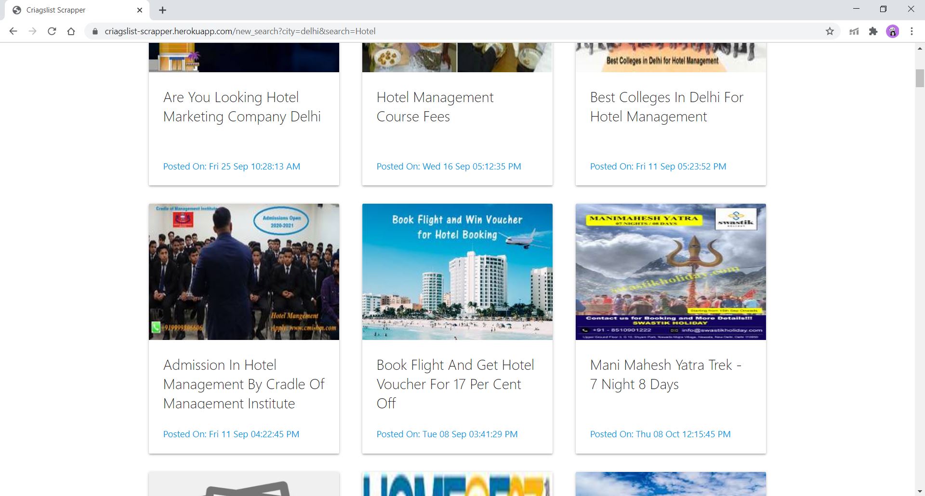
Task: Click Posted On Fri 11 Sep 05:23:52 PM
Action: pyautogui.click(x=658, y=167)
